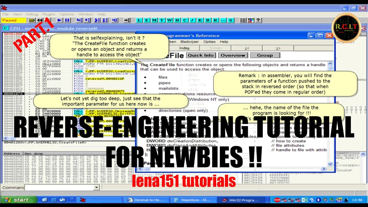Click 'directories (open only)' in help text
The image size is (368, 207).
[183, 110]
